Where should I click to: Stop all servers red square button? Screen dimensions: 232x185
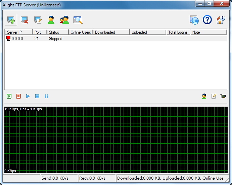[x=18, y=96]
